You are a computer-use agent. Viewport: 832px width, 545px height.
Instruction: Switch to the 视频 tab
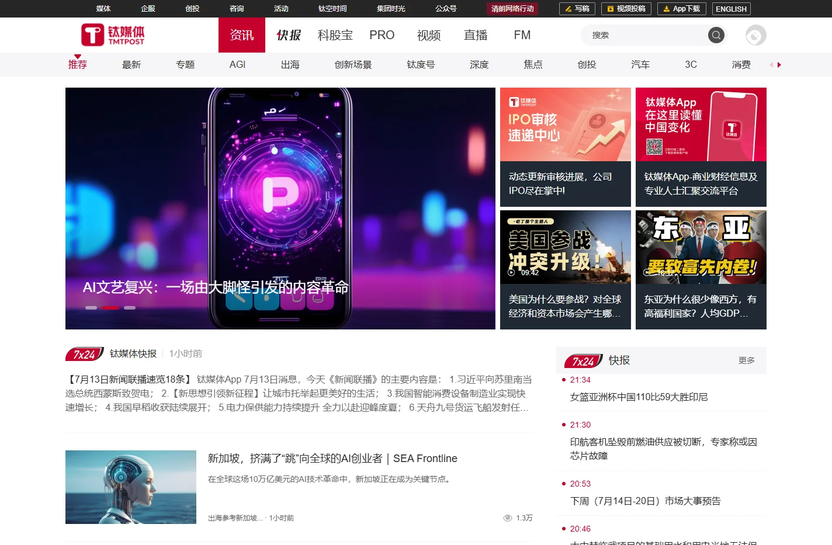(429, 35)
